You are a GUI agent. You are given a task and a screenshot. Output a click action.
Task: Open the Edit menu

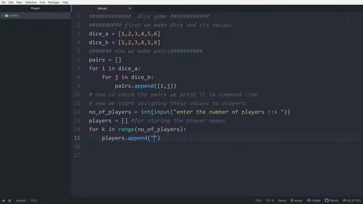[x=11, y=2]
